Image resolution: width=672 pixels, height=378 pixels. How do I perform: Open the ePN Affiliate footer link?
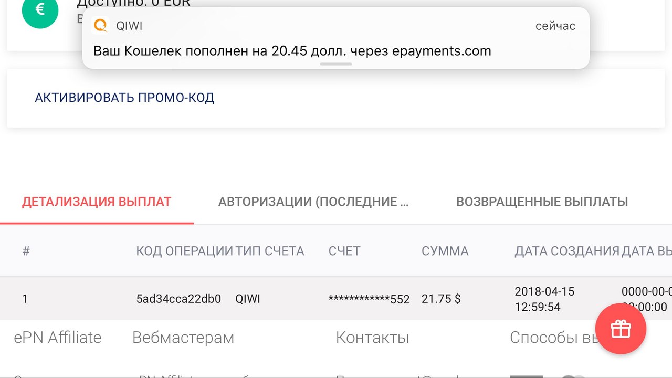pyautogui.click(x=58, y=338)
